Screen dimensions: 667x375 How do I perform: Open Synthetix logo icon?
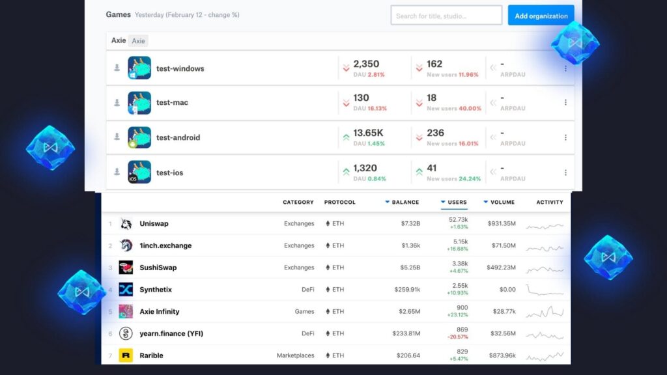tap(126, 290)
